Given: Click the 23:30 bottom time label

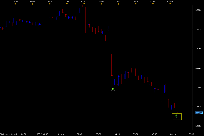Looking at the screenshot, I should point(24,134).
